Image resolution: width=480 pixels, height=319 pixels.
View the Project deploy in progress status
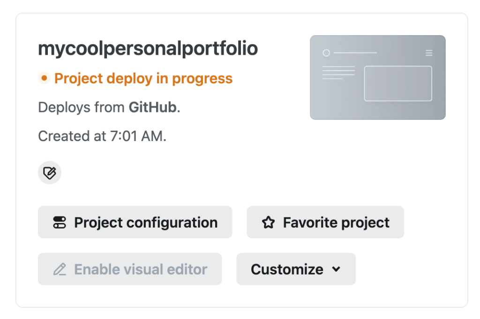(x=143, y=78)
